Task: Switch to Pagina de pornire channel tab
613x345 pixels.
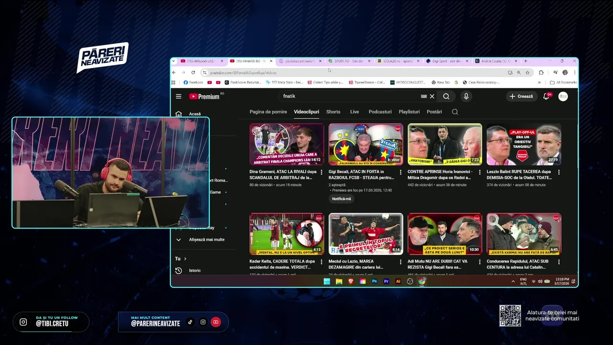Action: tap(268, 112)
